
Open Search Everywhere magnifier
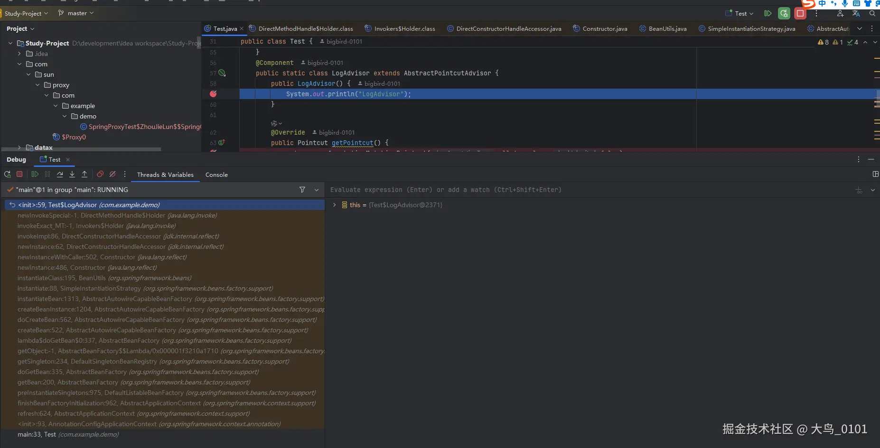click(x=872, y=13)
